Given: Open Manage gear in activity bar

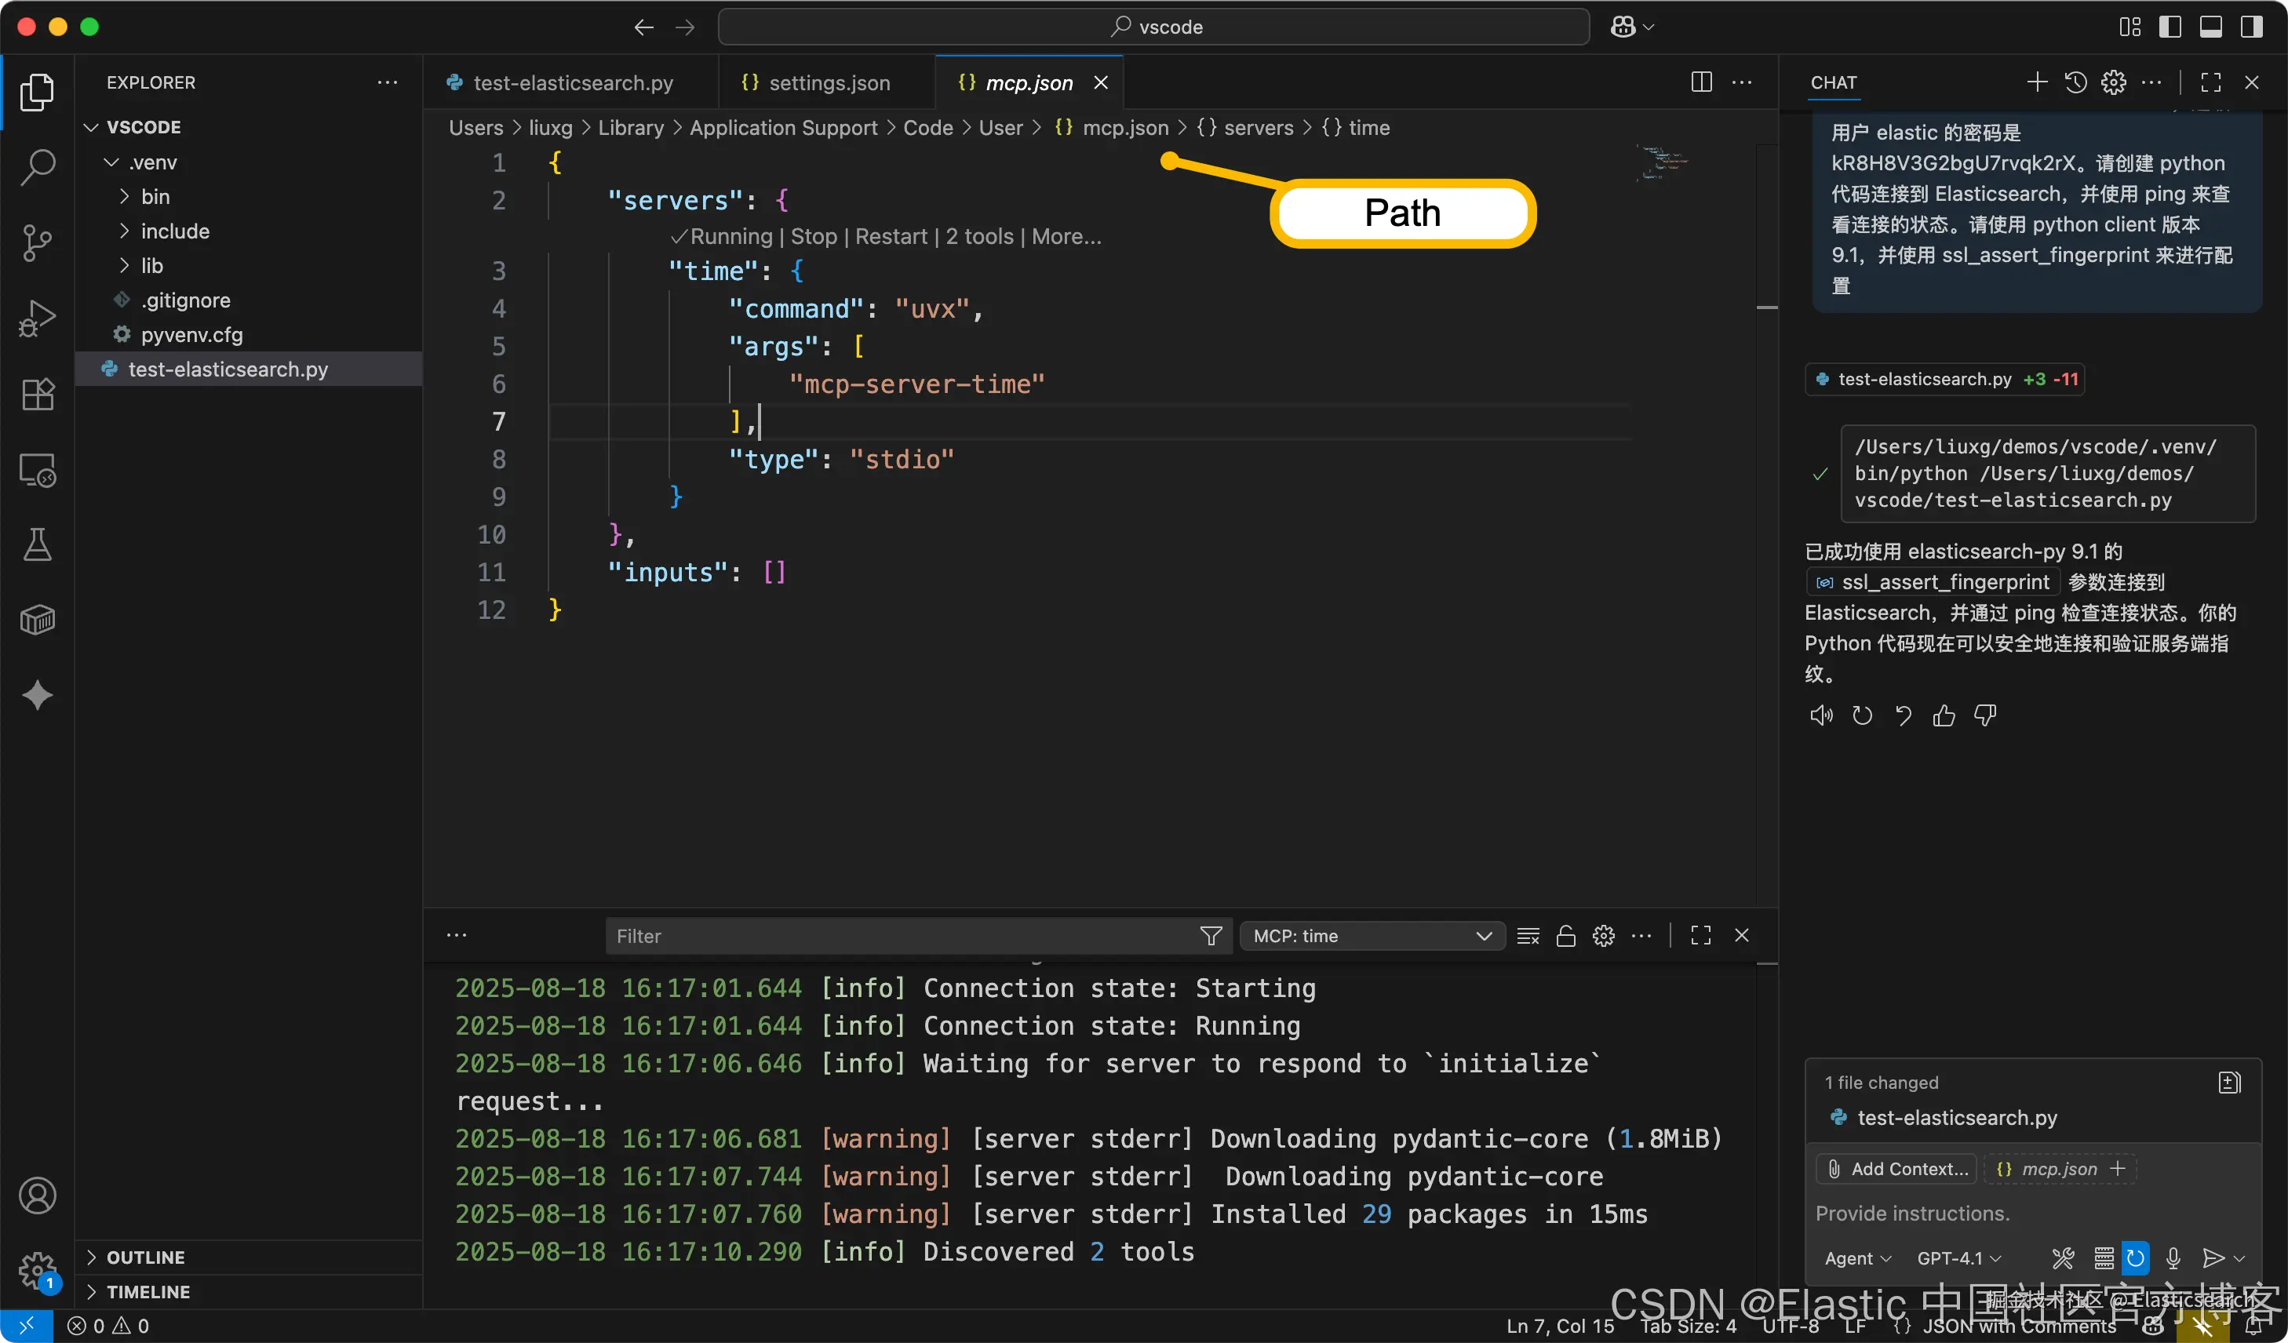Looking at the screenshot, I should point(37,1270).
